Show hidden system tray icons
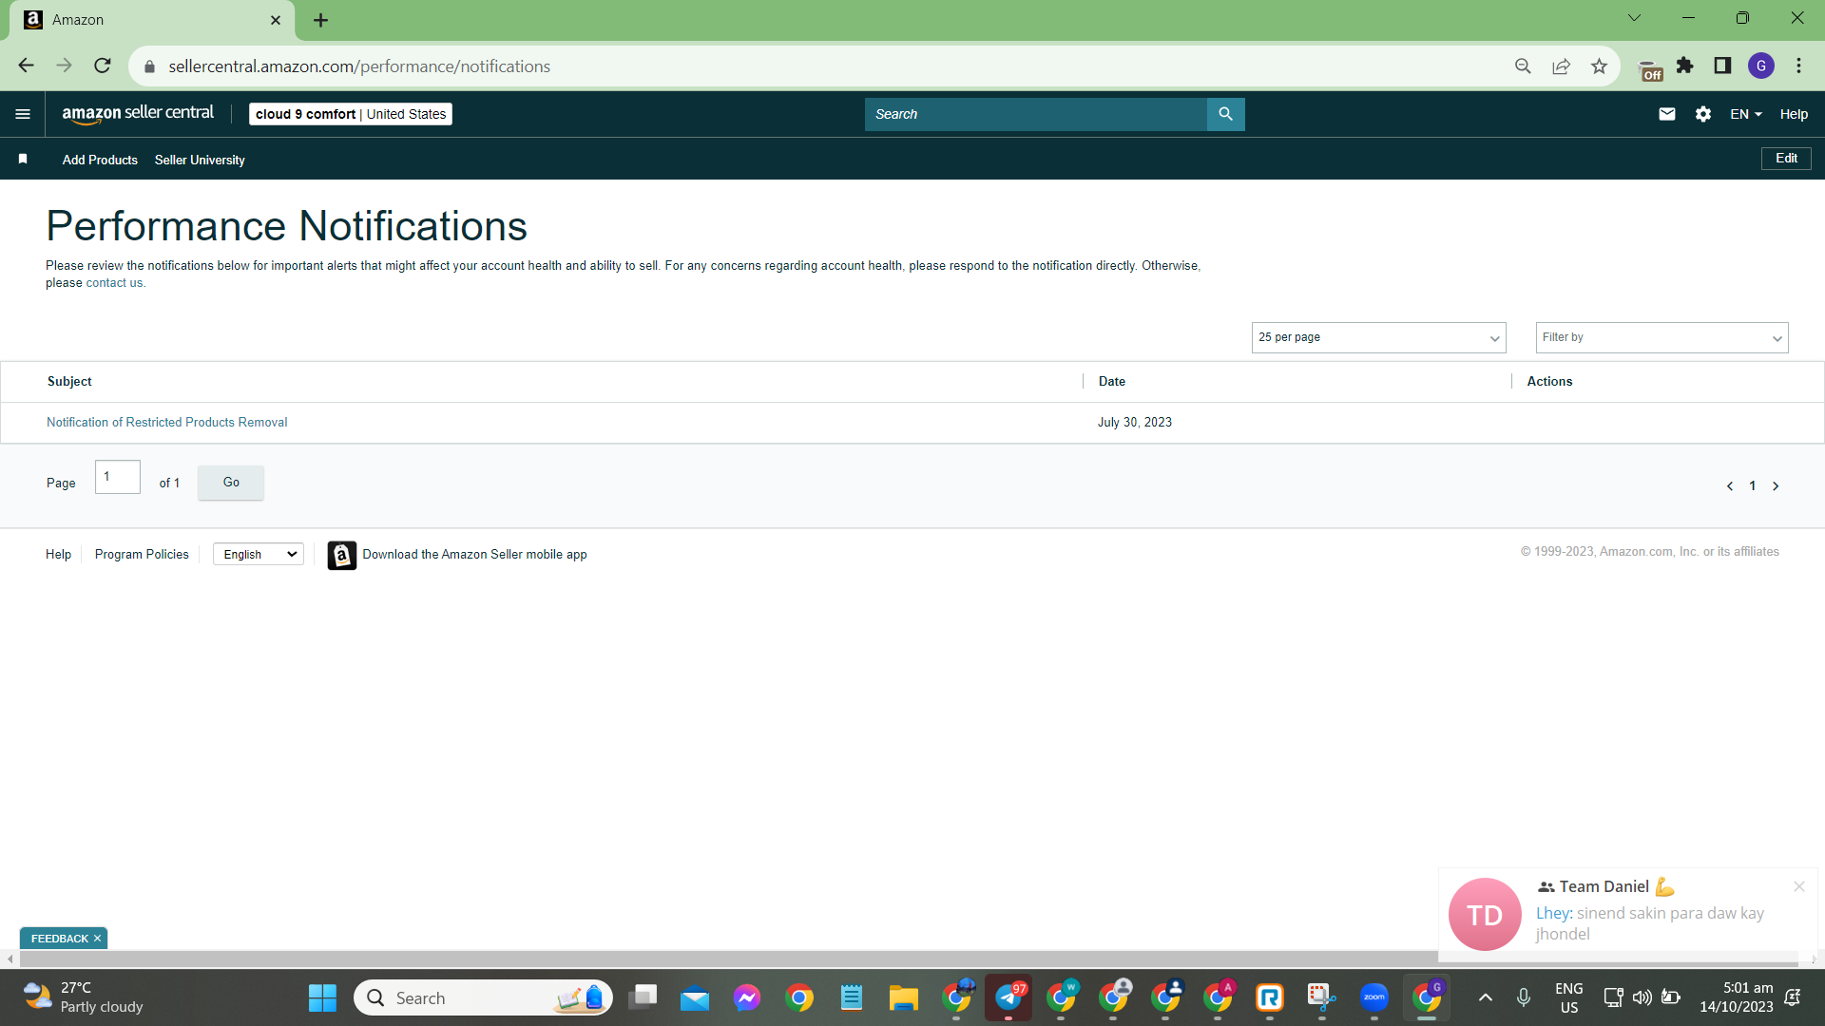This screenshot has height=1026, width=1825. tap(1485, 997)
